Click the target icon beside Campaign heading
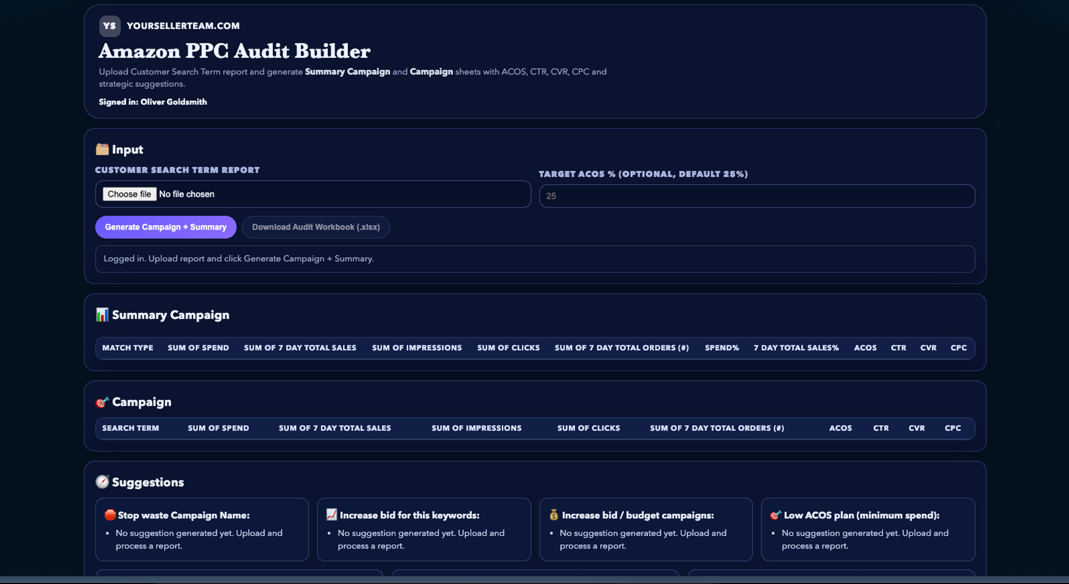The image size is (1069, 584). (x=102, y=402)
